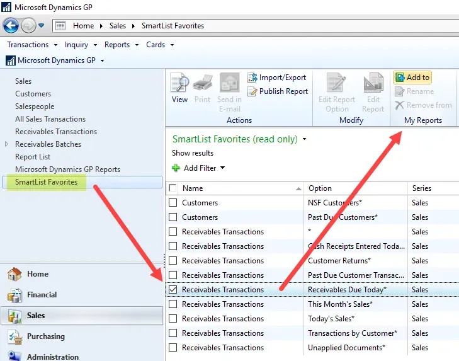
Task: Open the Inquiry menu
Action: click(77, 45)
